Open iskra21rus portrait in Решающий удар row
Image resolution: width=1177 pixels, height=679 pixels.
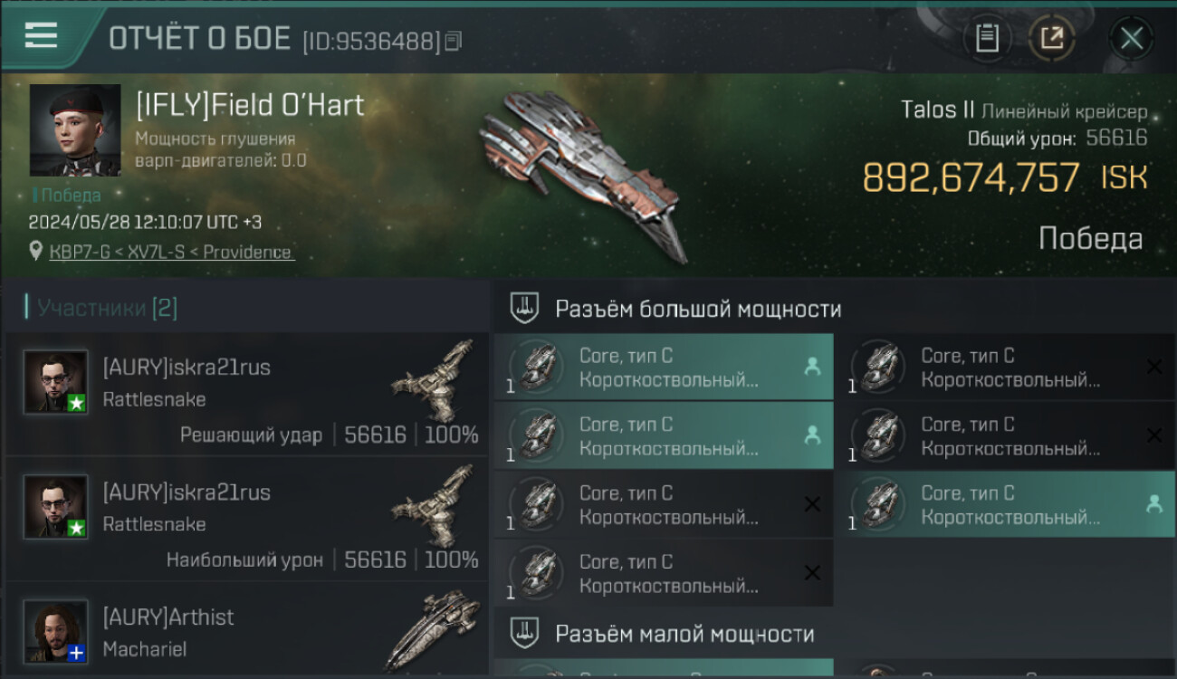tap(55, 382)
